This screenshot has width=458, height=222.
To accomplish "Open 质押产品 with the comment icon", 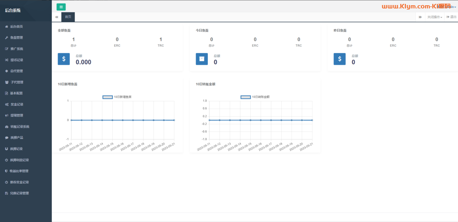I will pos(17,138).
